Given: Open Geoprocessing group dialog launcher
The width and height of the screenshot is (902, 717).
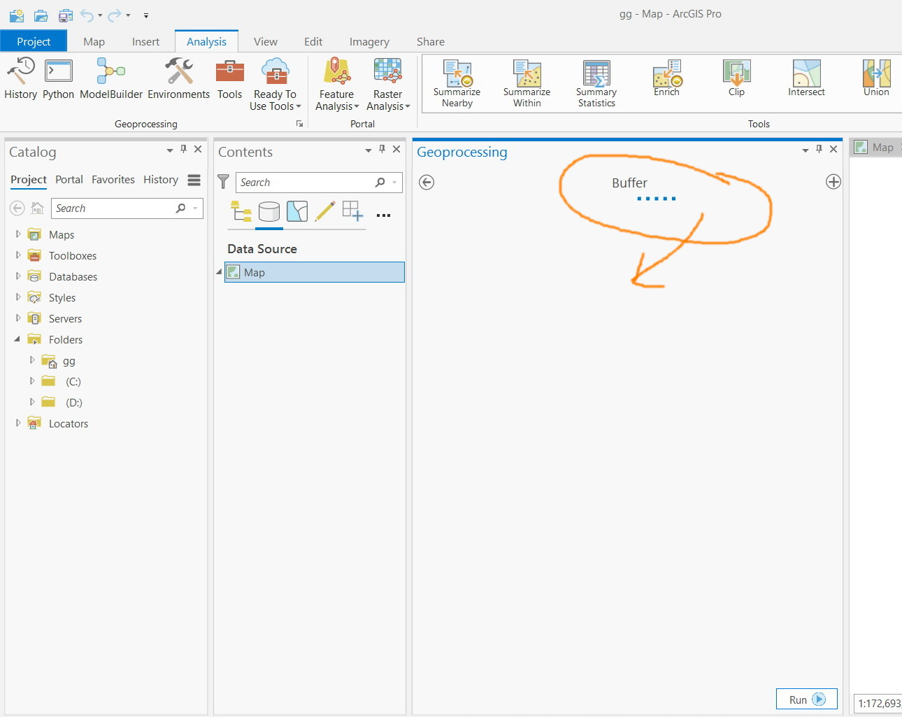Looking at the screenshot, I should click(299, 124).
